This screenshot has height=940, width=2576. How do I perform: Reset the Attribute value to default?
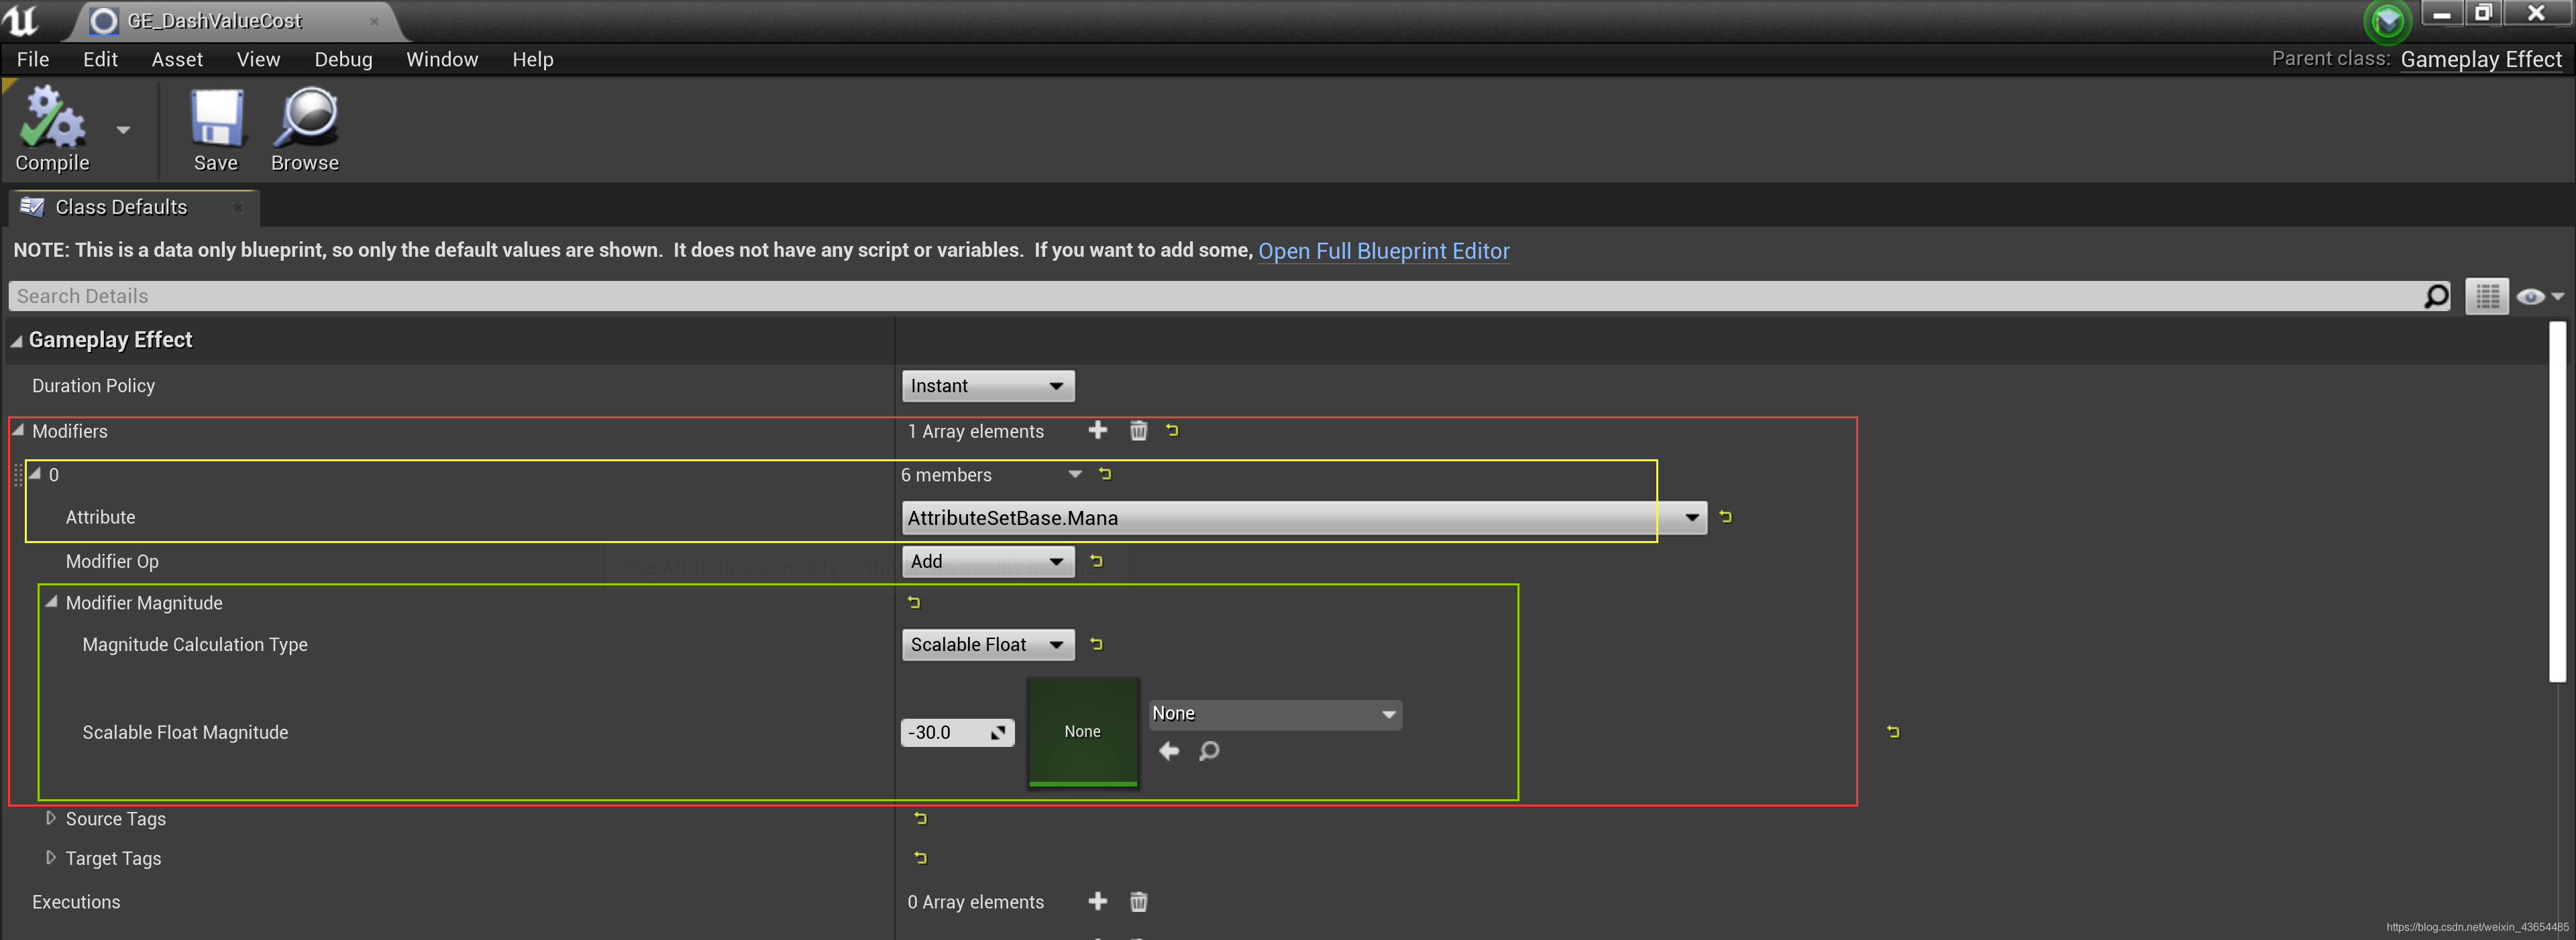click(x=1725, y=516)
